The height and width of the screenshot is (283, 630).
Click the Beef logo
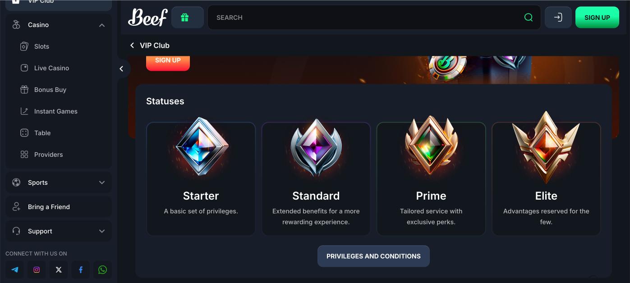tap(147, 18)
